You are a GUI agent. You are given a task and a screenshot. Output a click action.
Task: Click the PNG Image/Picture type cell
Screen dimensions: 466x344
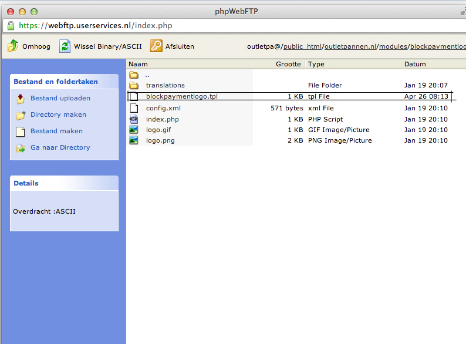pyautogui.click(x=340, y=140)
